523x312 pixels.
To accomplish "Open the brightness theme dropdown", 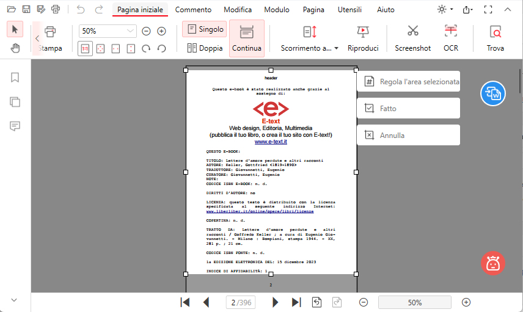I will (445, 10).
